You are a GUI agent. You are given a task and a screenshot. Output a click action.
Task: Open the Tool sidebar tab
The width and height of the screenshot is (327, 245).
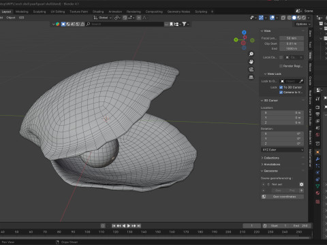point(310,45)
